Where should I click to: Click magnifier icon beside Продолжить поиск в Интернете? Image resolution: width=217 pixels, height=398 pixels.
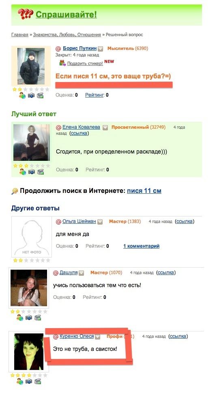click(15, 191)
